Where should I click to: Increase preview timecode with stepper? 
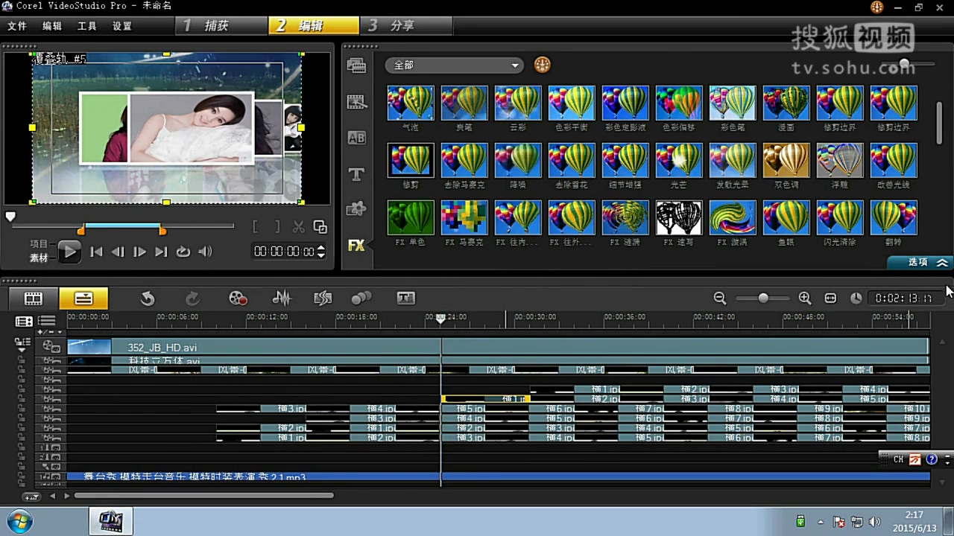click(321, 248)
